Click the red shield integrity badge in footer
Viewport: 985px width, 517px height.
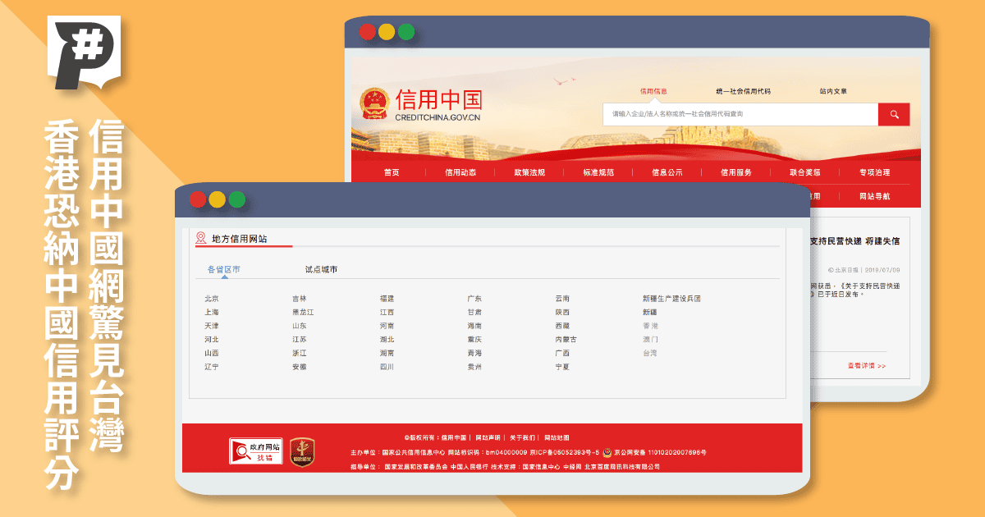coord(302,452)
